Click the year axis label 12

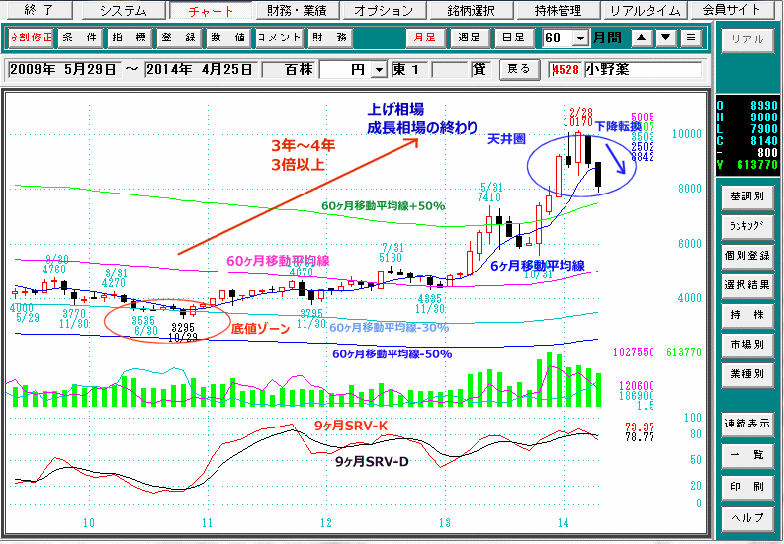[326, 523]
